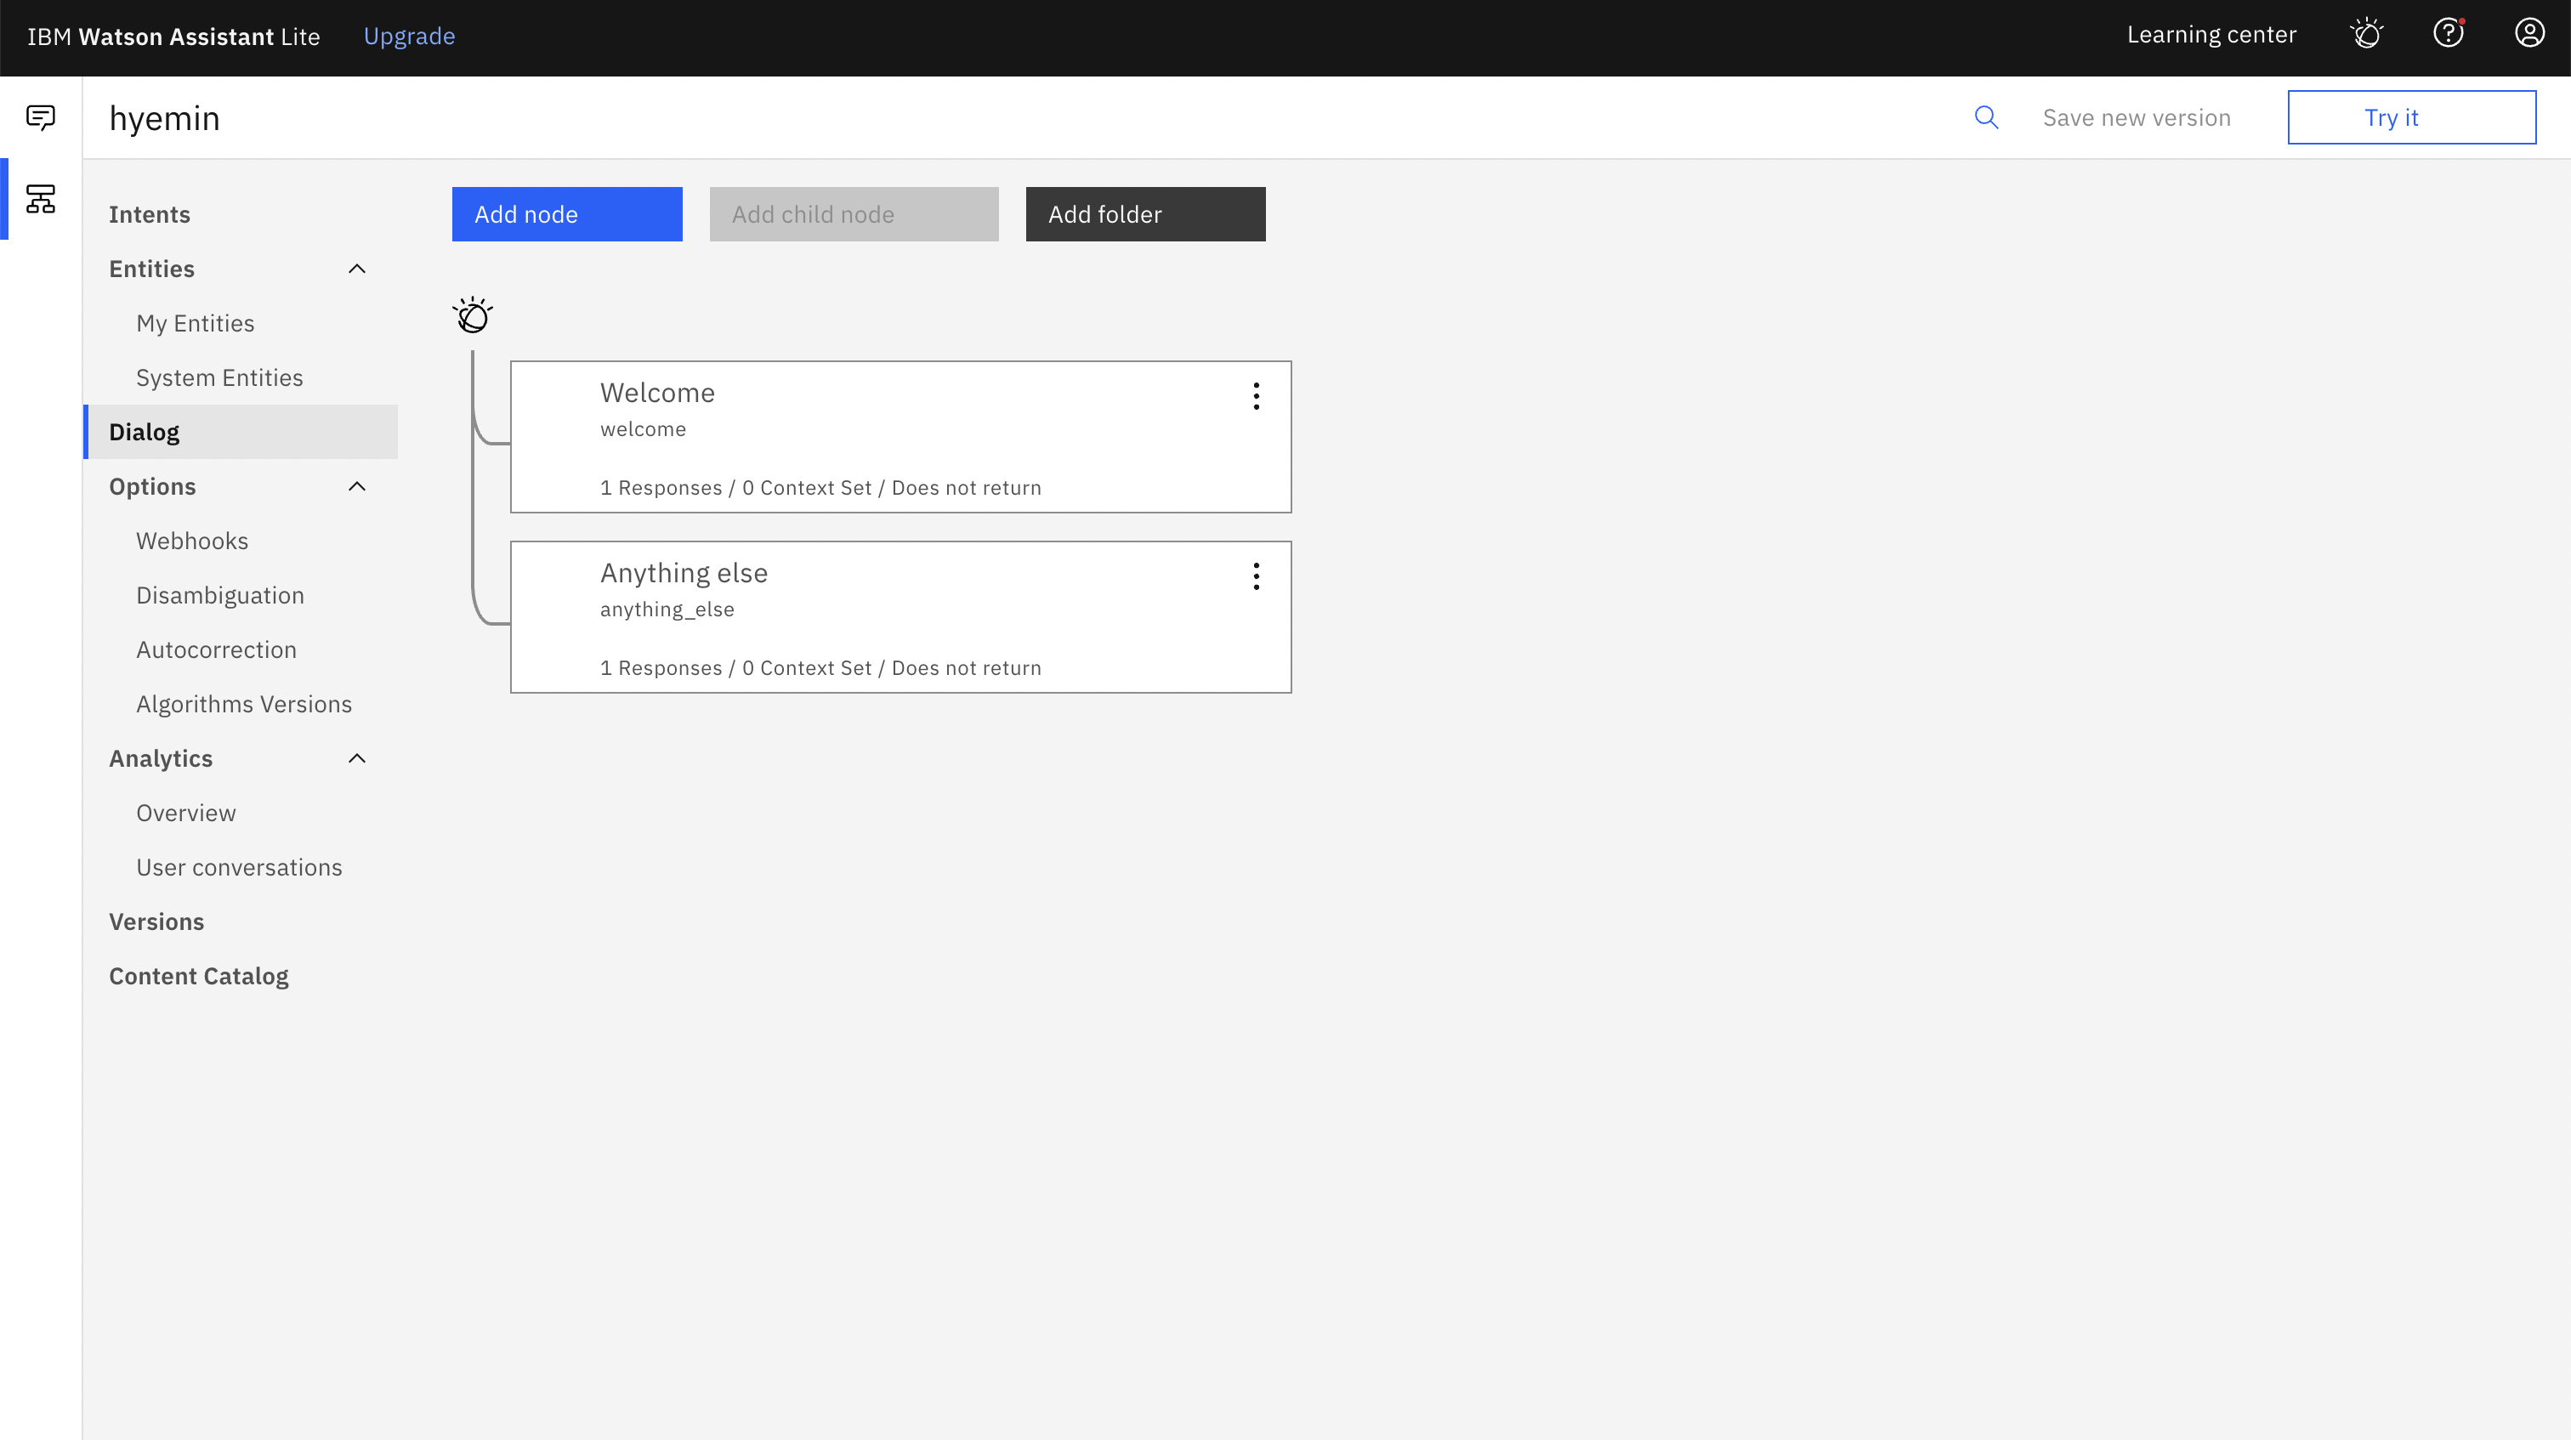This screenshot has height=1440, width=2571.
Task: Click the Analytics section label
Action: (161, 758)
